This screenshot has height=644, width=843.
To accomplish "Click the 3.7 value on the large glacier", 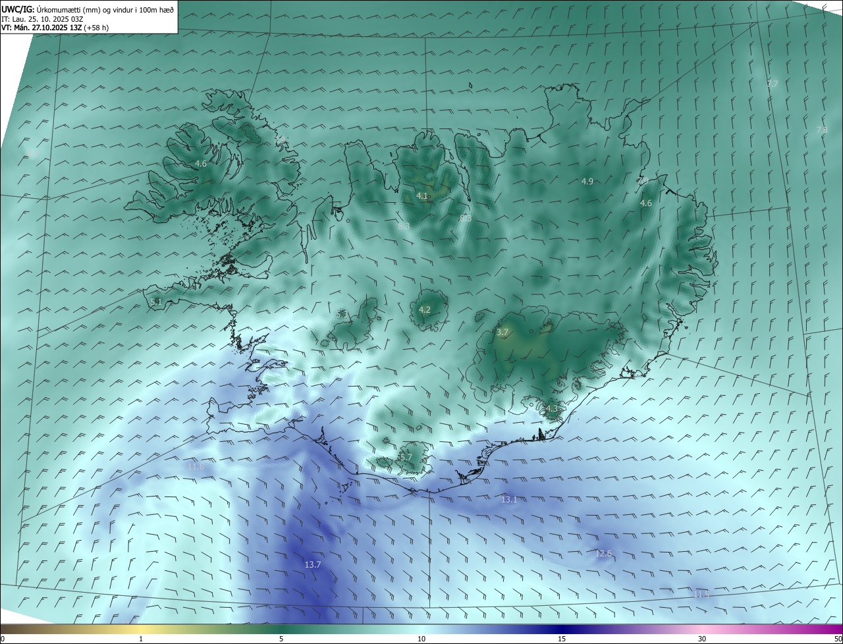I will pos(503,333).
